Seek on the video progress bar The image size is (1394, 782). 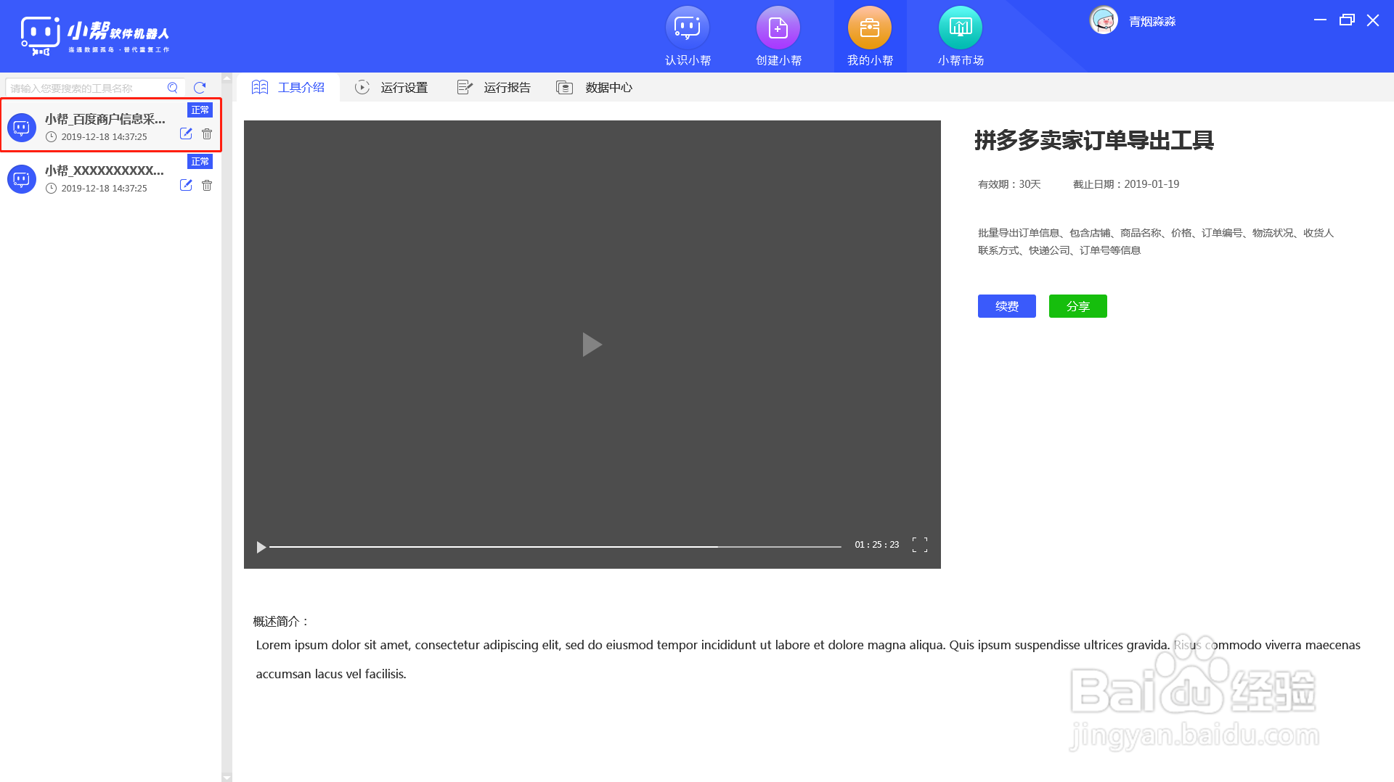[555, 546]
